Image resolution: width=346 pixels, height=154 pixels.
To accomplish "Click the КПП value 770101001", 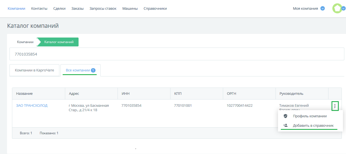I will pos(183,106).
